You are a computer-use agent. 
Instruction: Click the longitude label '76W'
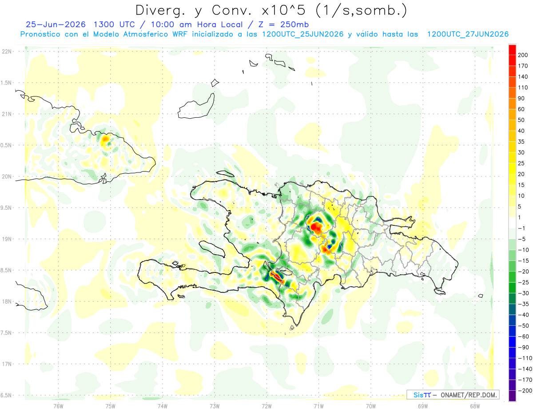[58, 406]
